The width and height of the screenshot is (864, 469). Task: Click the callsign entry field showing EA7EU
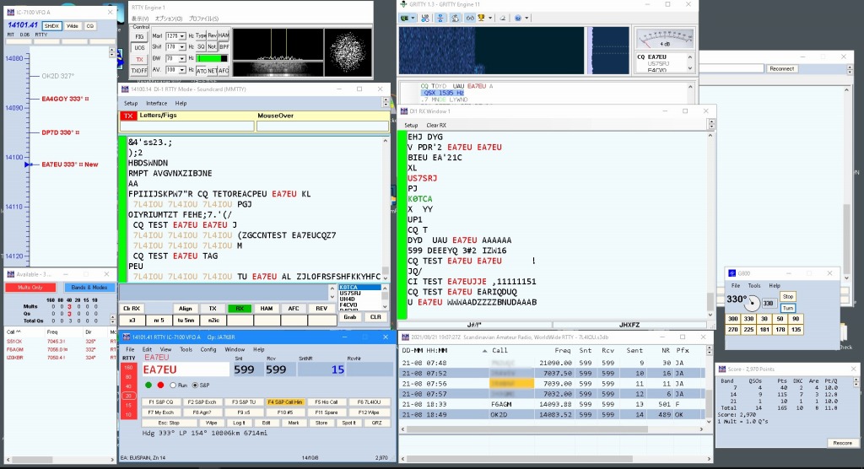pyautogui.click(x=186, y=369)
